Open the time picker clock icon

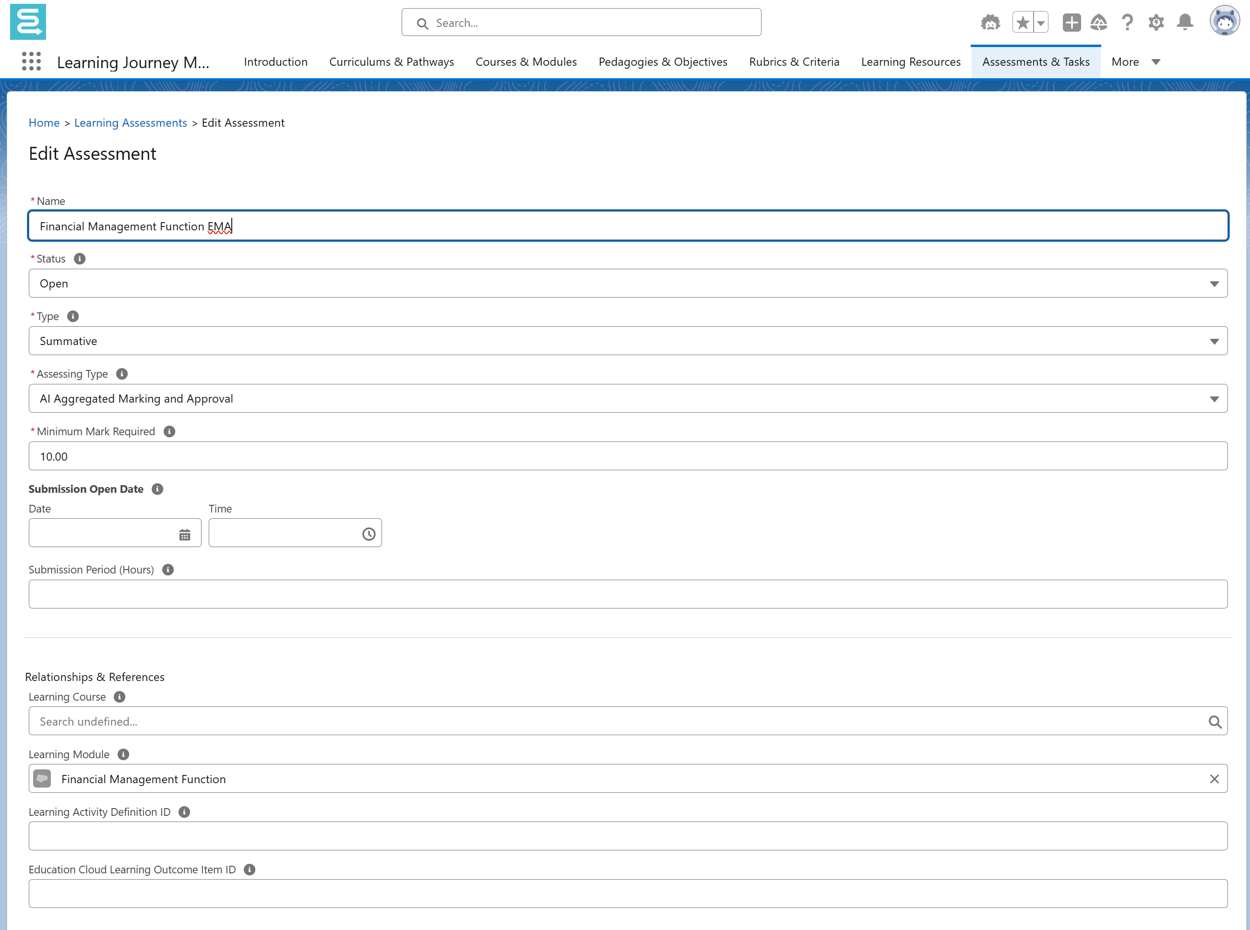click(x=369, y=534)
